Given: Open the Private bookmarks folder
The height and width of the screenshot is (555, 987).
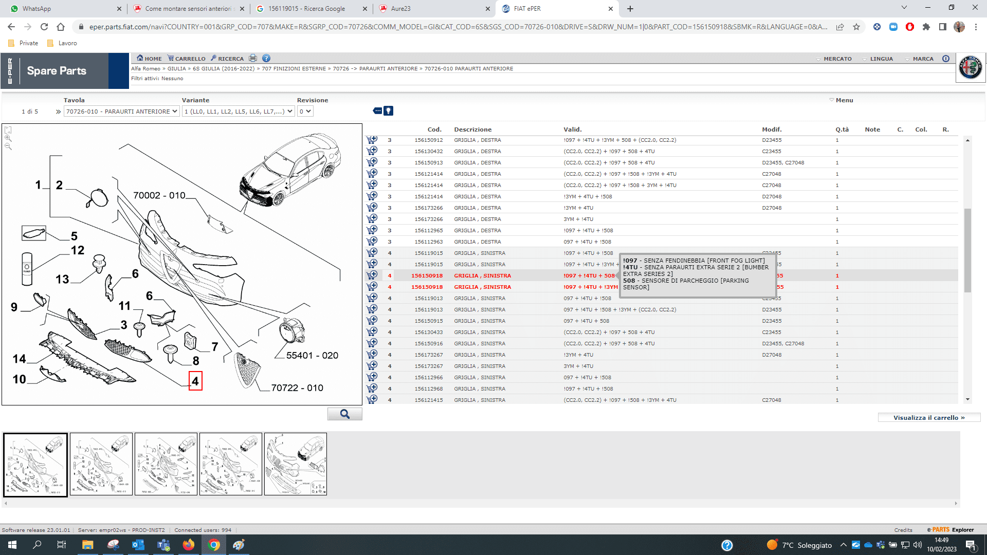Looking at the screenshot, I should (x=24, y=43).
